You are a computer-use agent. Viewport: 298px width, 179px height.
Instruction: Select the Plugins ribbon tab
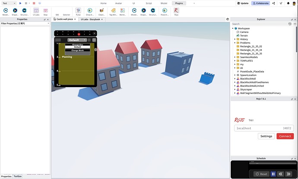[179, 3]
